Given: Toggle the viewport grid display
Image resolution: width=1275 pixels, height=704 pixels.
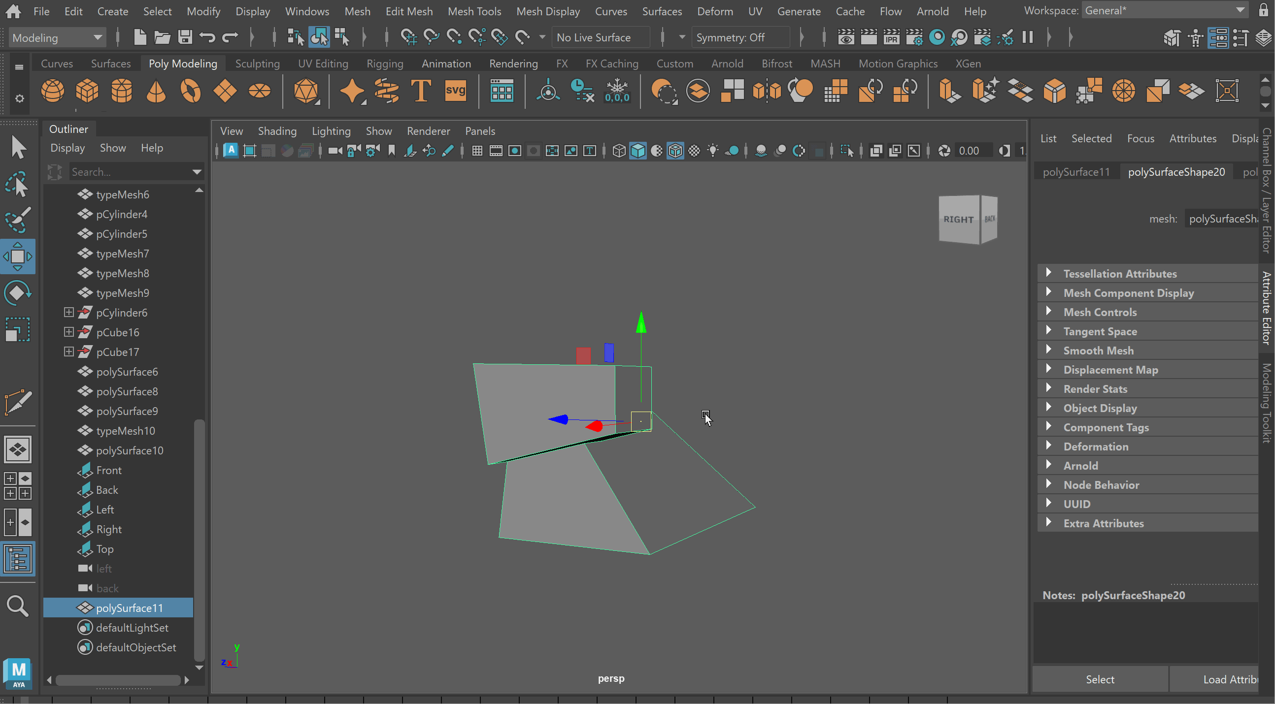Looking at the screenshot, I should tap(477, 151).
